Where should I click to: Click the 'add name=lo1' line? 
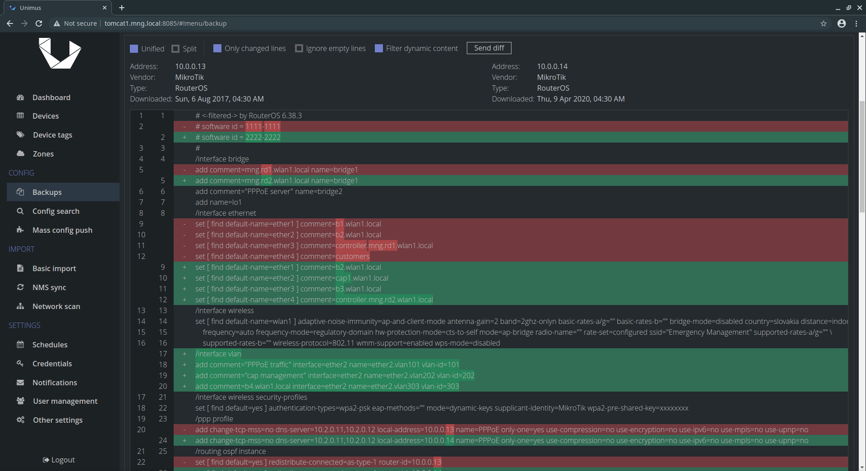(x=511, y=202)
